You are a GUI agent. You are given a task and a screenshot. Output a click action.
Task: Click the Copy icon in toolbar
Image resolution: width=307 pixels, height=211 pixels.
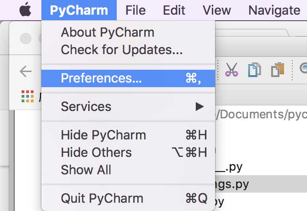(254, 70)
